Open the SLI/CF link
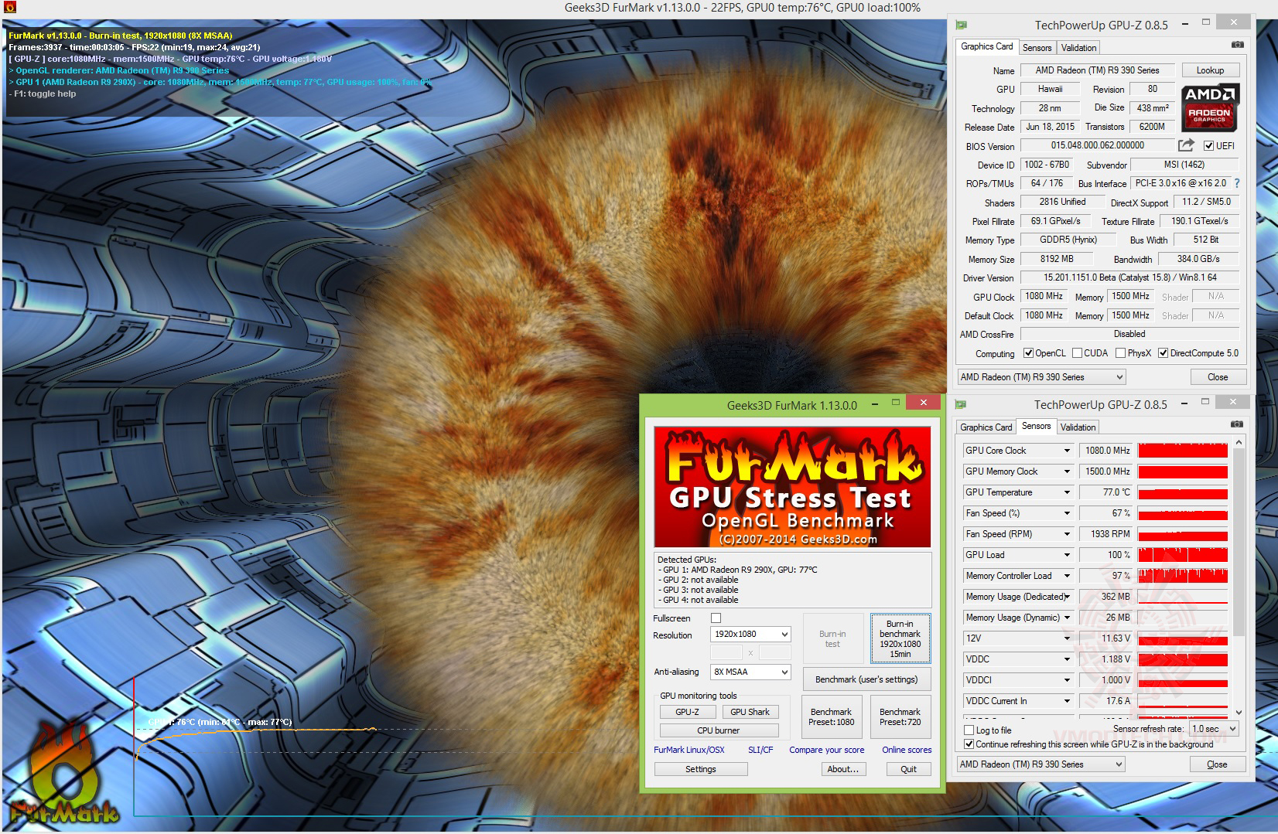 pos(760,750)
